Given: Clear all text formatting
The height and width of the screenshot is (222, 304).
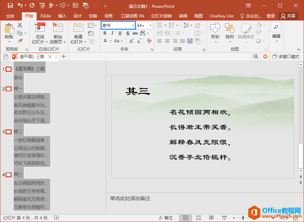Looking at the screenshot, I should click(x=149, y=41).
